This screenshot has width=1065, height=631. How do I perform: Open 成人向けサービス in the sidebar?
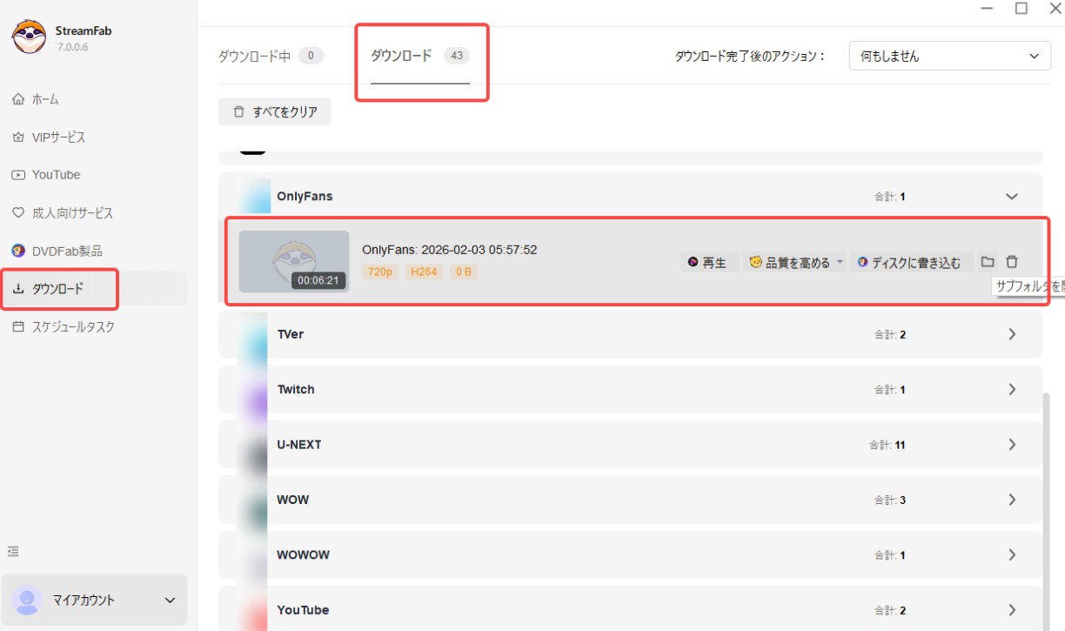click(72, 213)
